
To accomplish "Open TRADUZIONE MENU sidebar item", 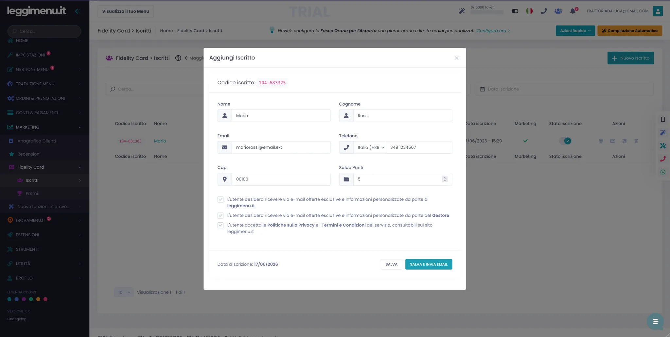I will [x=44, y=84].
